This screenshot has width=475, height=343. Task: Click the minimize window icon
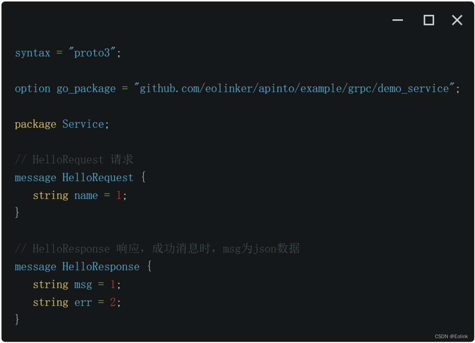[398, 20]
